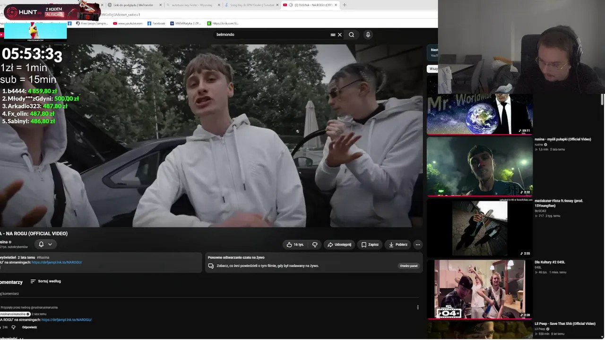Open Sortuj według comment sorting menu
The image size is (605, 340).
tap(46, 281)
